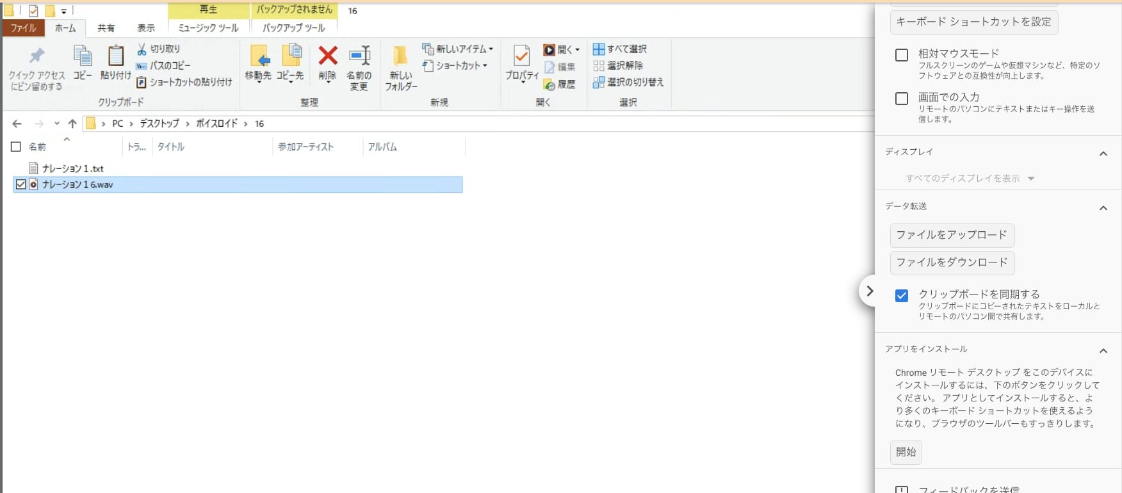Click Invert selection (選択の切り替え) command
The height and width of the screenshot is (493, 1122).
pyautogui.click(x=628, y=82)
